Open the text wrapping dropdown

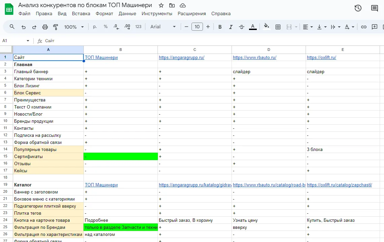(336, 27)
